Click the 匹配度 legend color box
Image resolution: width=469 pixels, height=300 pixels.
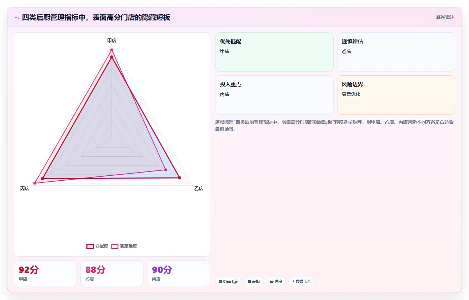90,246
